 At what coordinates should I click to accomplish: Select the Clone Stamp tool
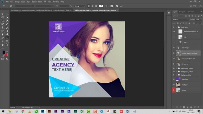click(x=3, y=28)
